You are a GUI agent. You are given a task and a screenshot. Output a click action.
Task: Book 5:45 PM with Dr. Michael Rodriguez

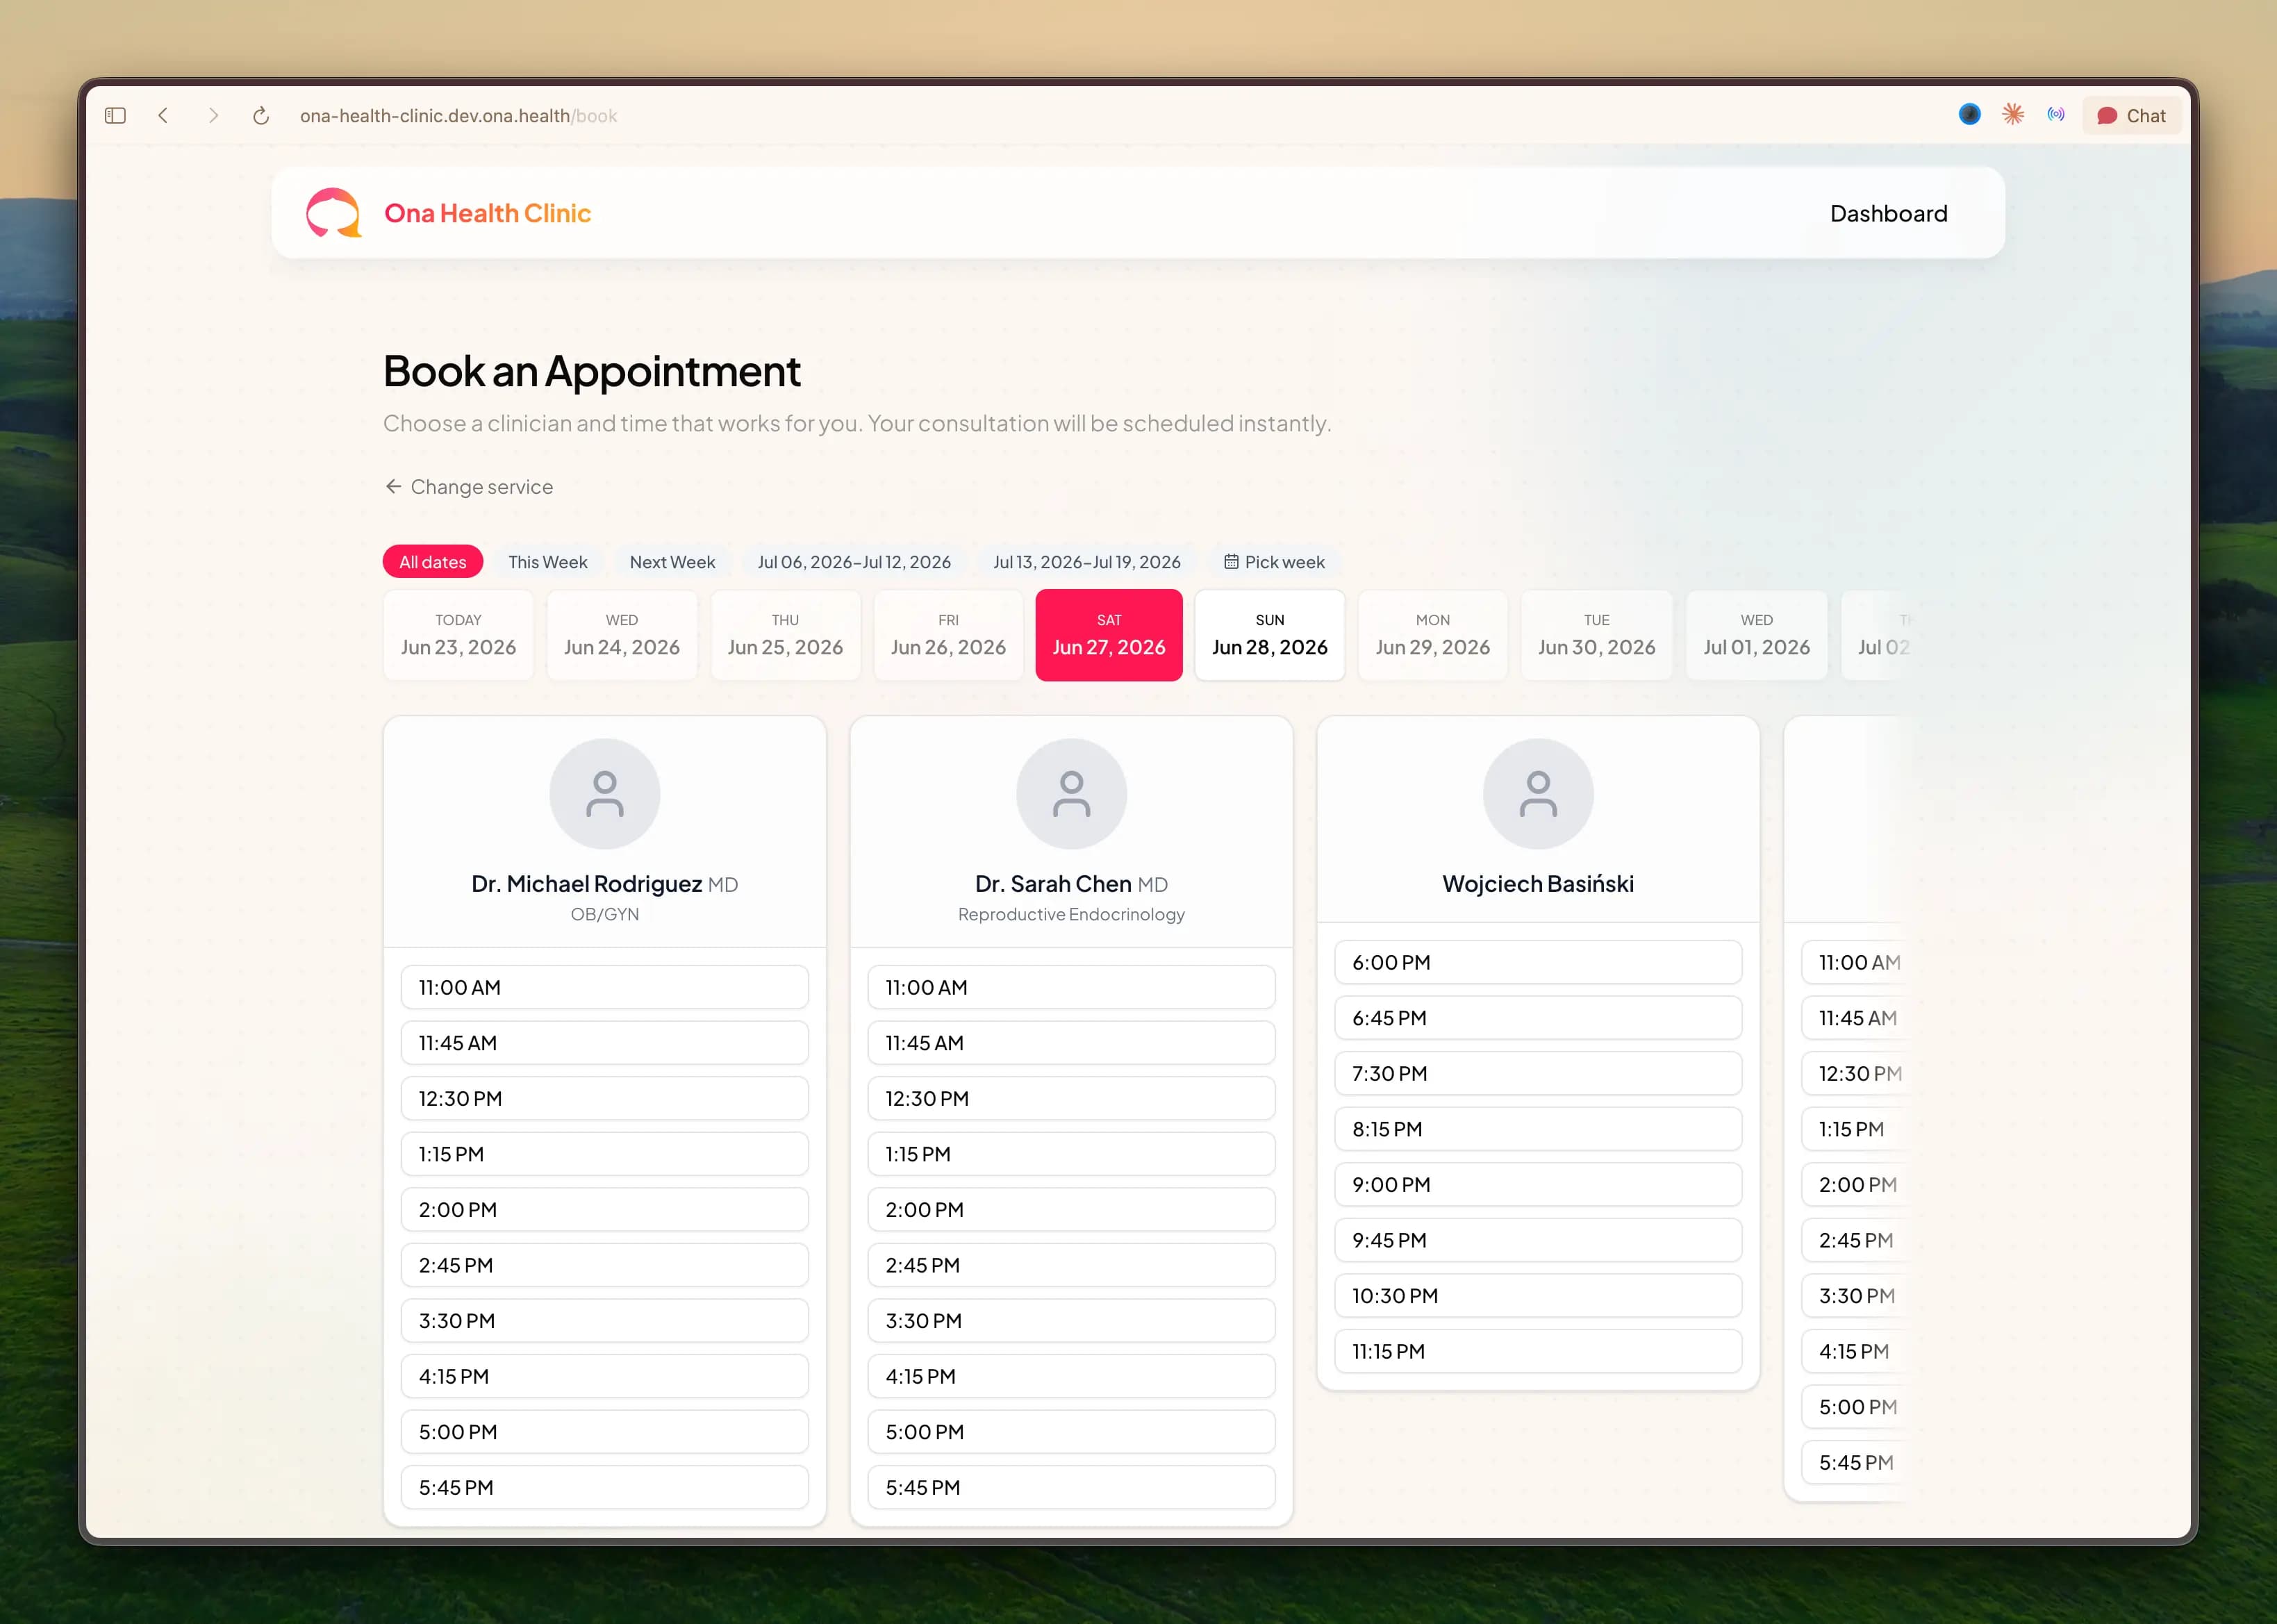coord(604,1487)
